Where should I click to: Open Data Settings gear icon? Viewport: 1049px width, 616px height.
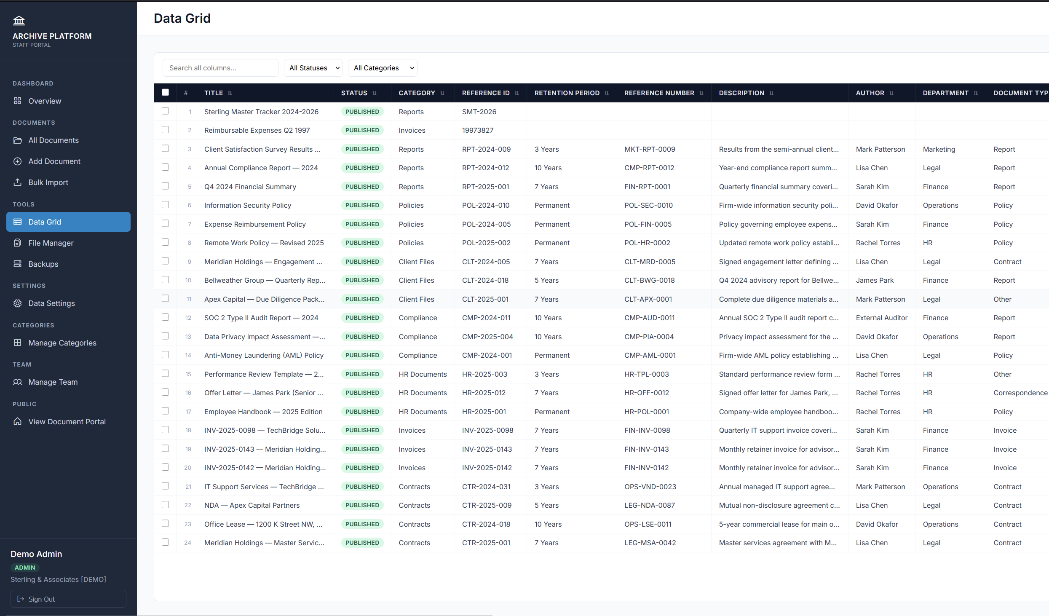[x=17, y=303]
